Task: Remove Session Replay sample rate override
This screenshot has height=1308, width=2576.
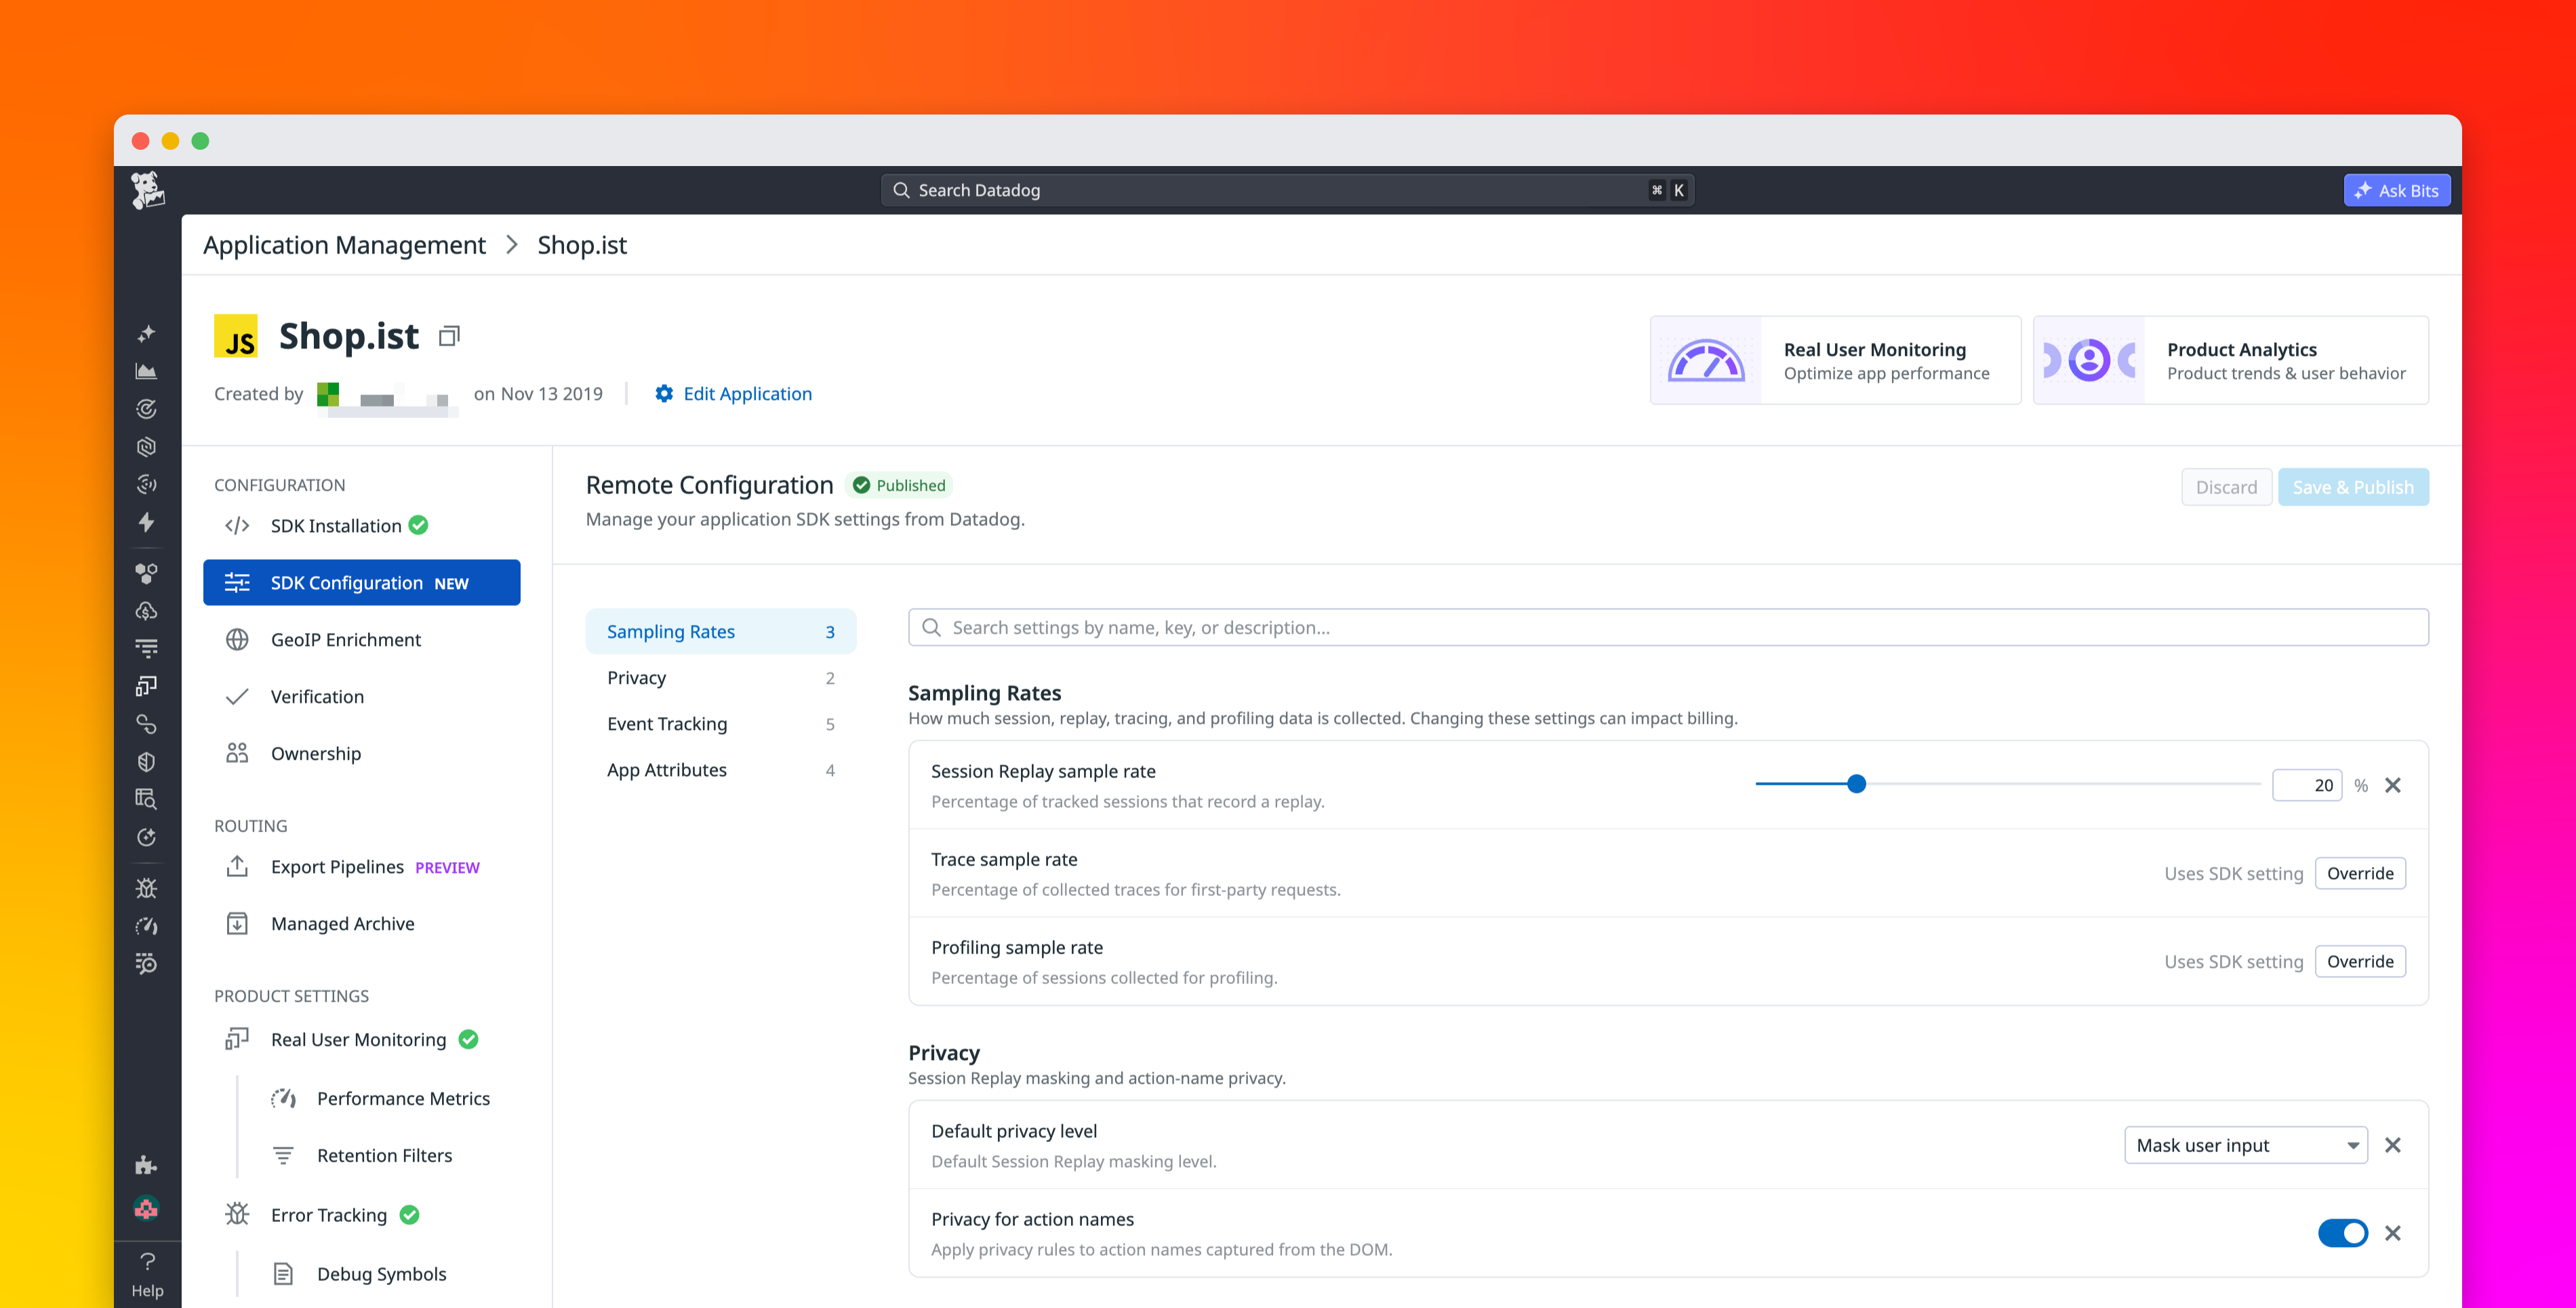Action: (2393, 785)
